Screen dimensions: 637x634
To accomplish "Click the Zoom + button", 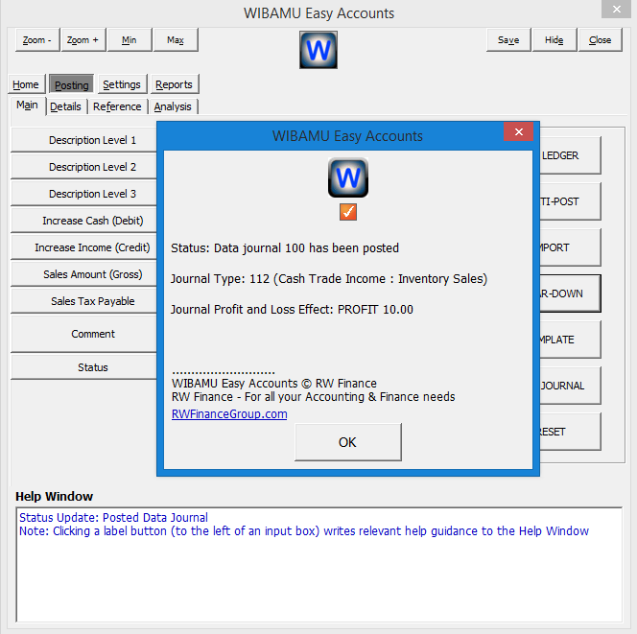I will pos(83,40).
